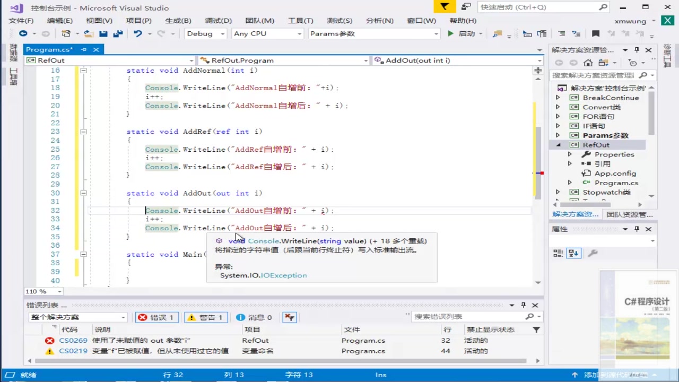Click the Home icon in Solution Explorer
The height and width of the screenshot is (382, 679).
(x=588, y=62)
